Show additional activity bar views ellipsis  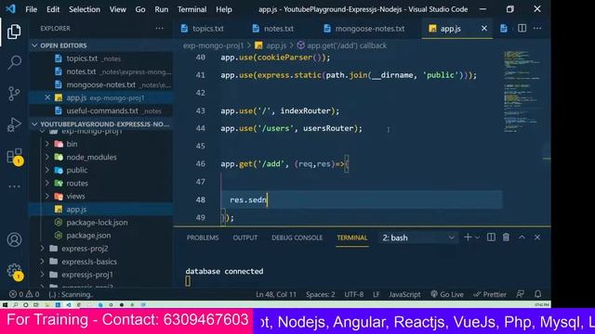[14, 186]
